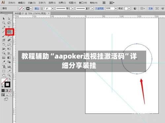This screenshot has height=123, width=165.
Task: Select the Hand tool
Action: 4,75
